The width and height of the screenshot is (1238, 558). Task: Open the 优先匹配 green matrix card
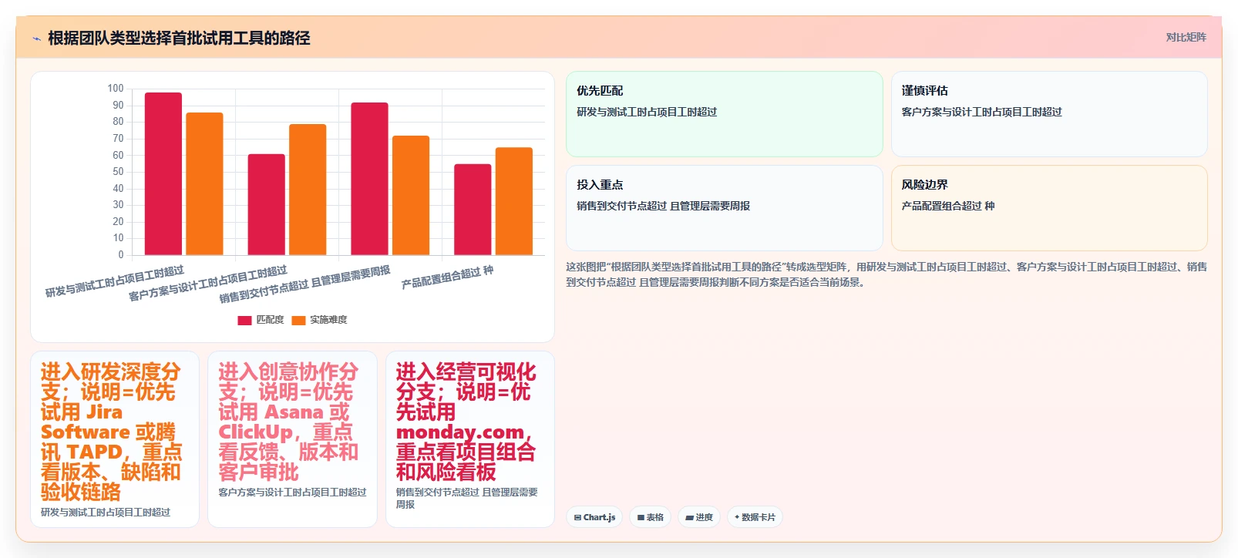click(725, 114)
